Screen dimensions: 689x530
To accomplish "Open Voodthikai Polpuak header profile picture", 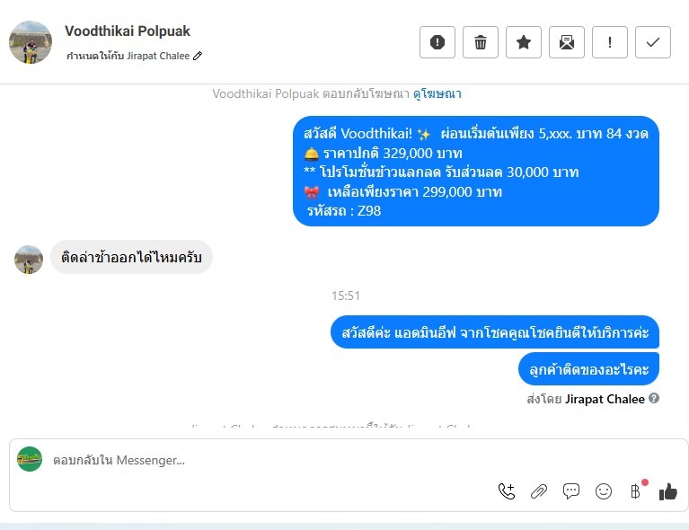I will (x=31, y=42).
